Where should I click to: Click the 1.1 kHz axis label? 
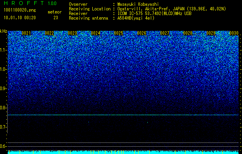3,50
